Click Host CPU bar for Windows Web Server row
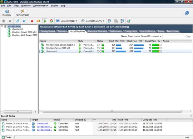The height and width of the screenshot is (139, 193). coord(118,45)
